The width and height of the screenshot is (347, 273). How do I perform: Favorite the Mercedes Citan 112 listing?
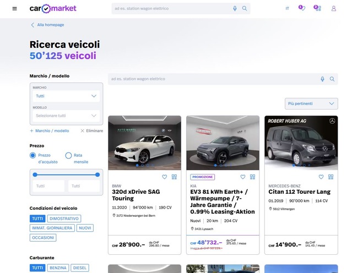point(321,177)
